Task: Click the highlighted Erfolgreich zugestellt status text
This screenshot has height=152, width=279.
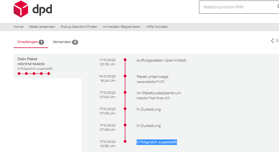Action: pyautogui.click(x=157, y=142)
